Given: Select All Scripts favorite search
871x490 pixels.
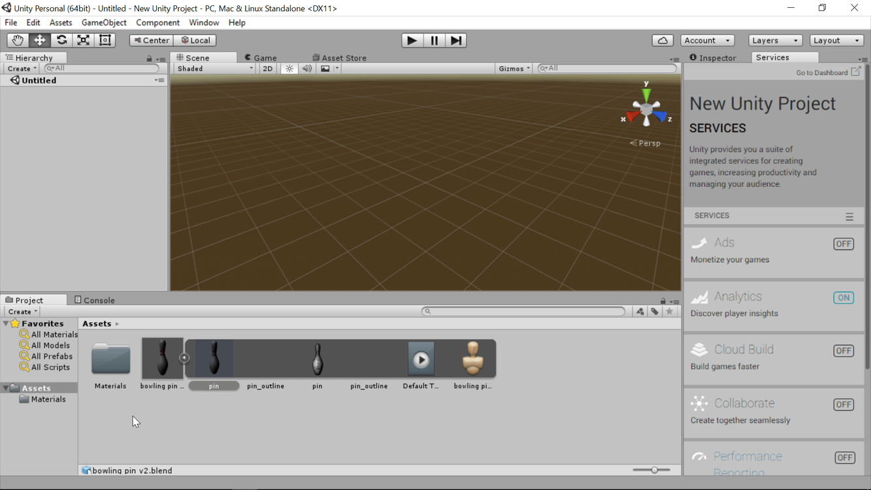Looking at the screenshot, I should [45, 367].
